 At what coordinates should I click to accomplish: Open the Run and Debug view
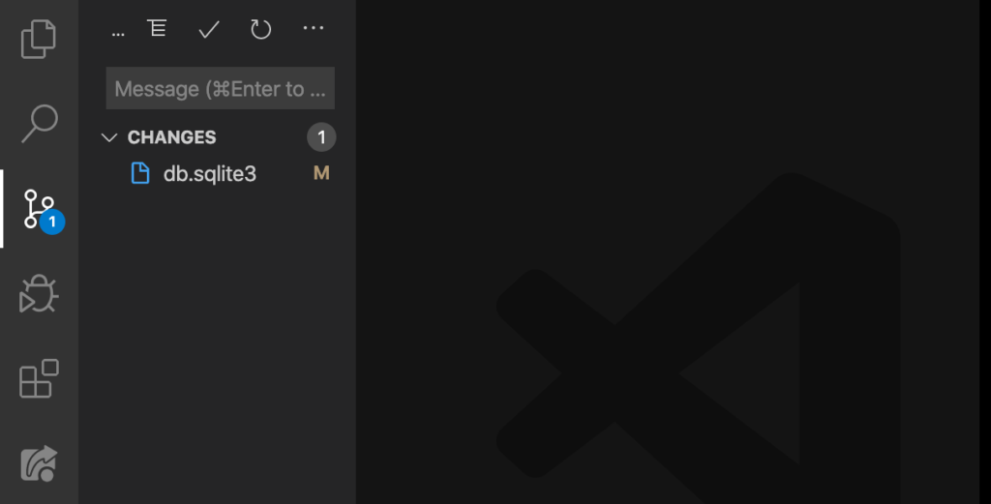click(x=39, y=294)
